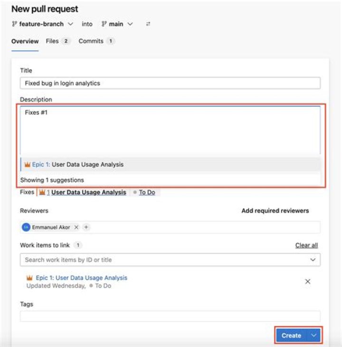Click the branch icon next to feature-branch
The image size is (342, 347).
[14, 24]
